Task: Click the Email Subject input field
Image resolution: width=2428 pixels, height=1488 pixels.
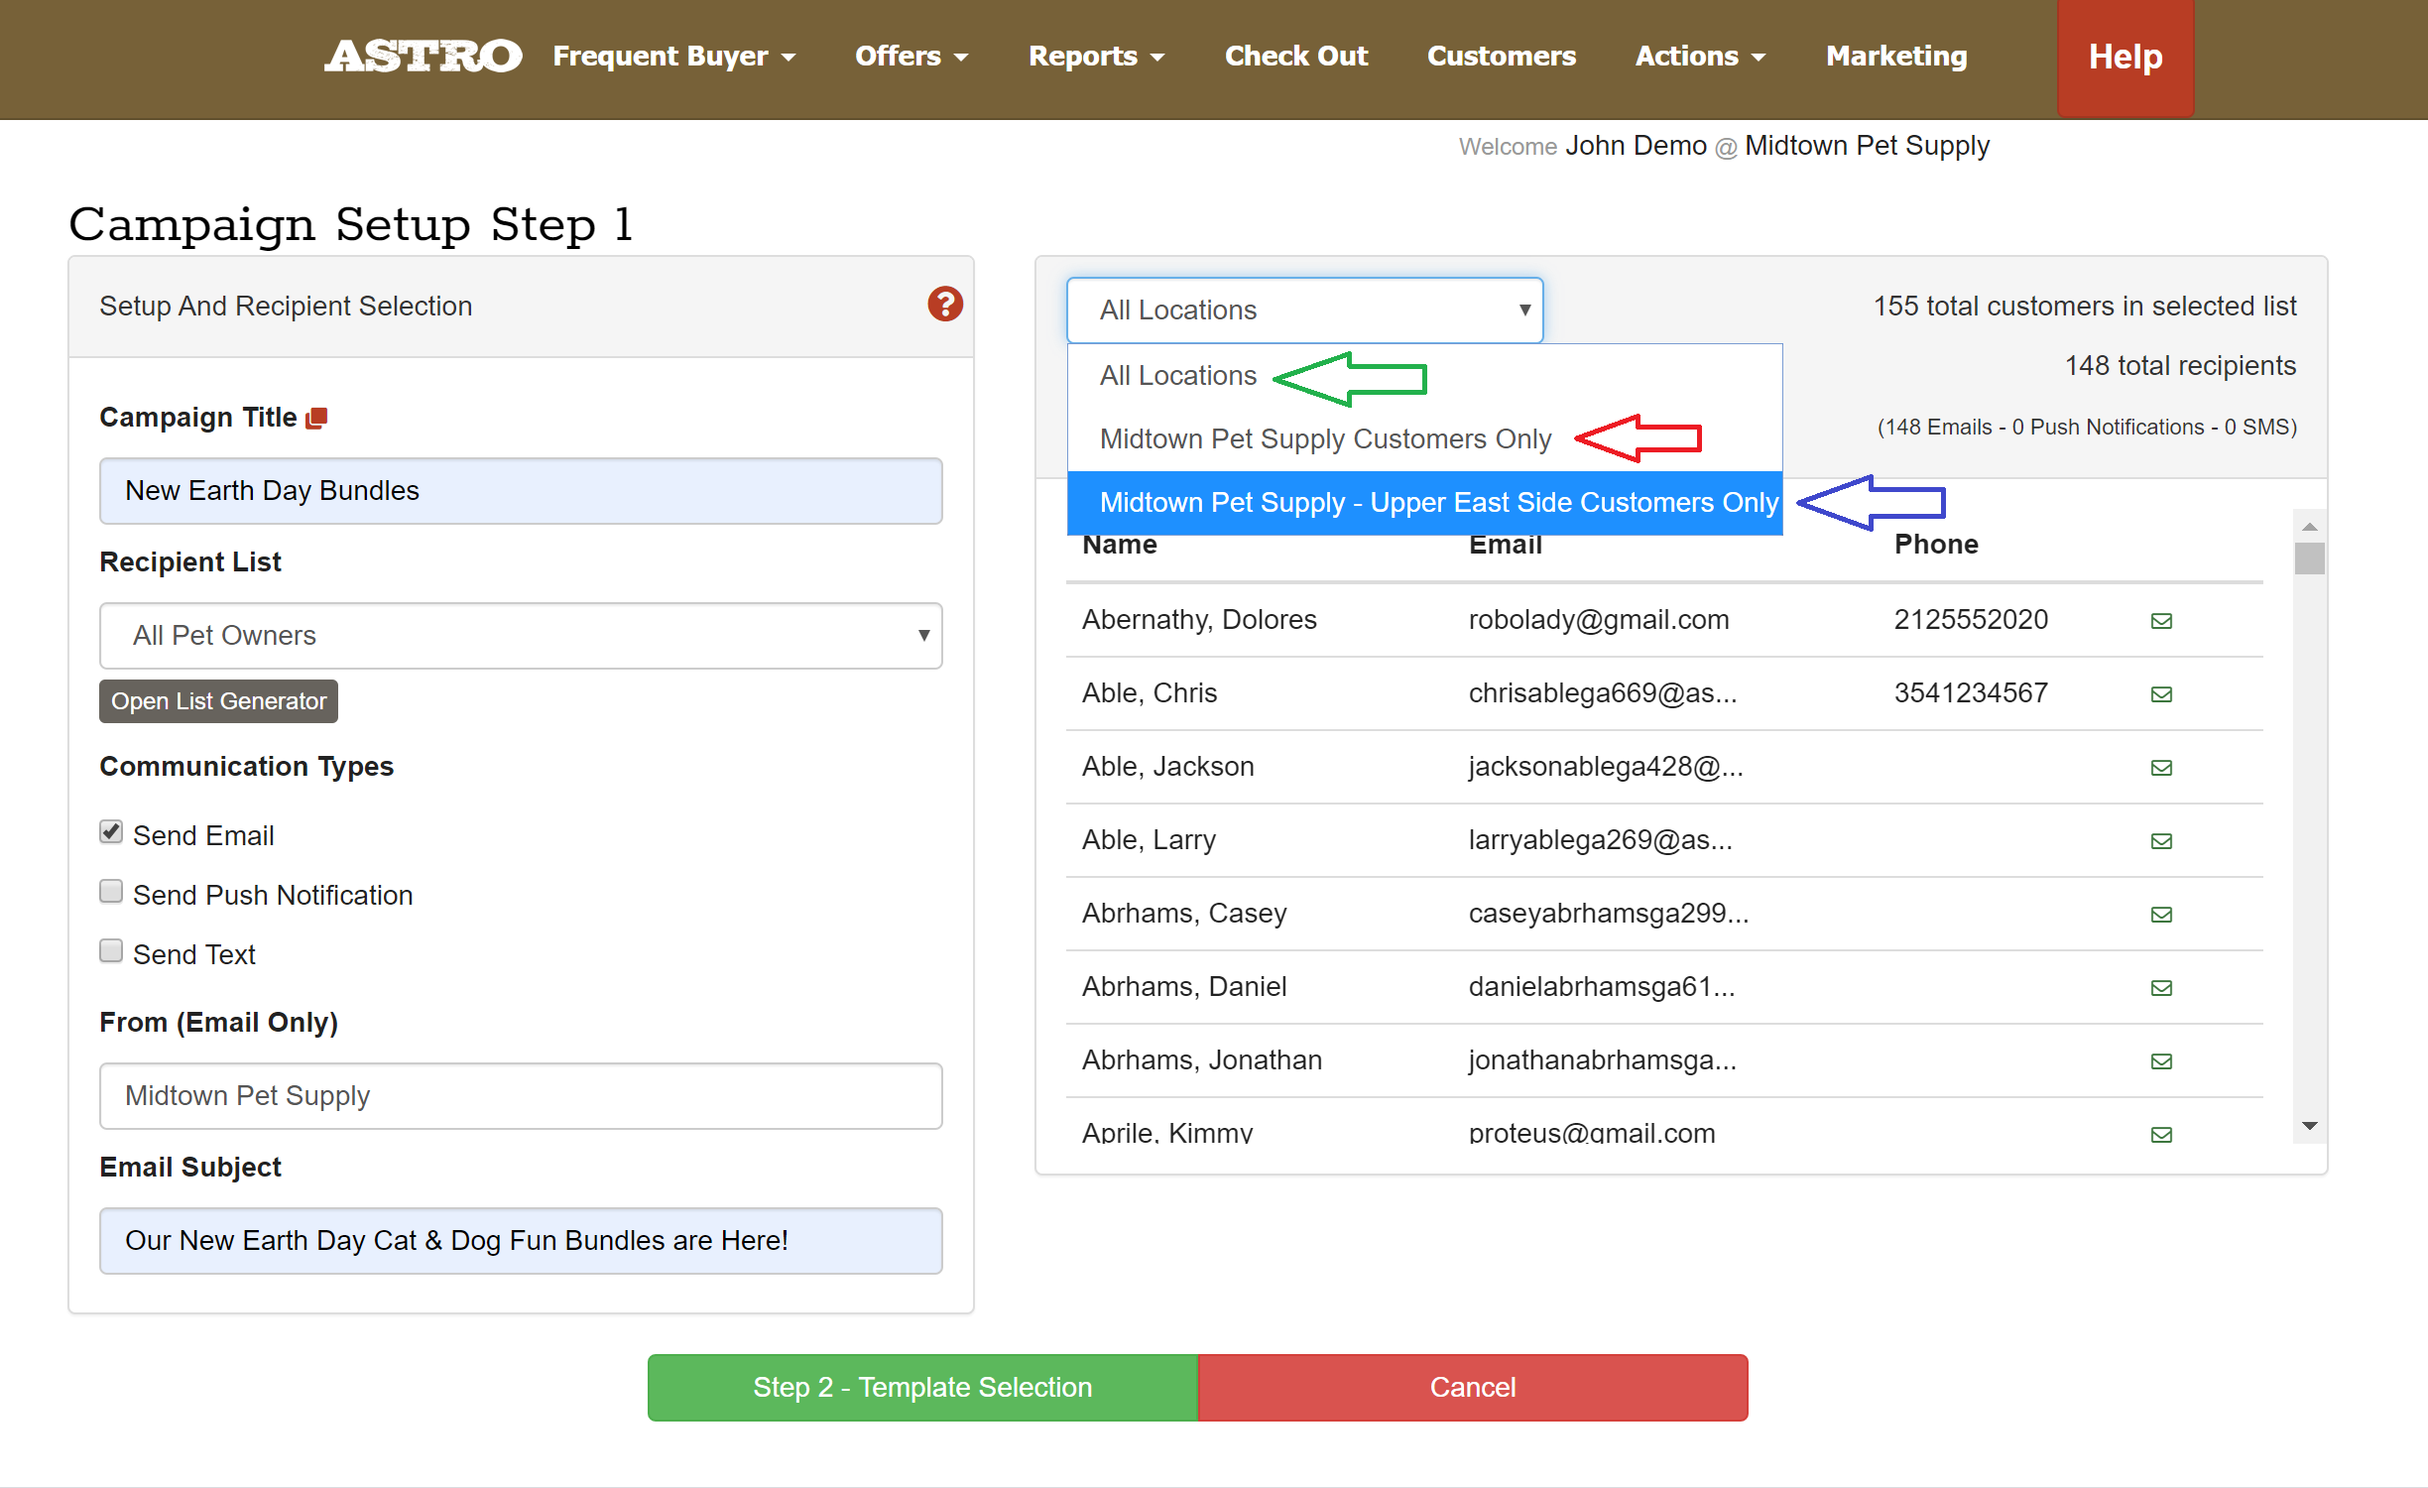Action: point(521,1241)
